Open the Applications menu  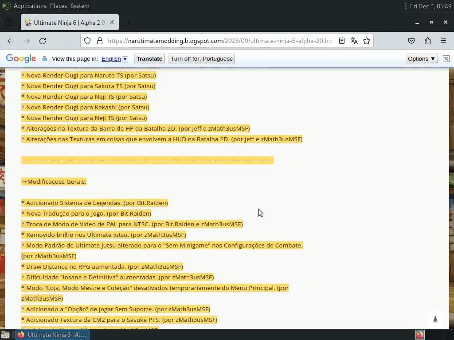click(x=30, y=6)
